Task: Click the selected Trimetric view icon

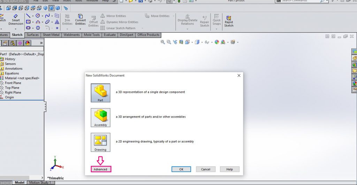Action: pyautogui.click(x=52, y=8)
